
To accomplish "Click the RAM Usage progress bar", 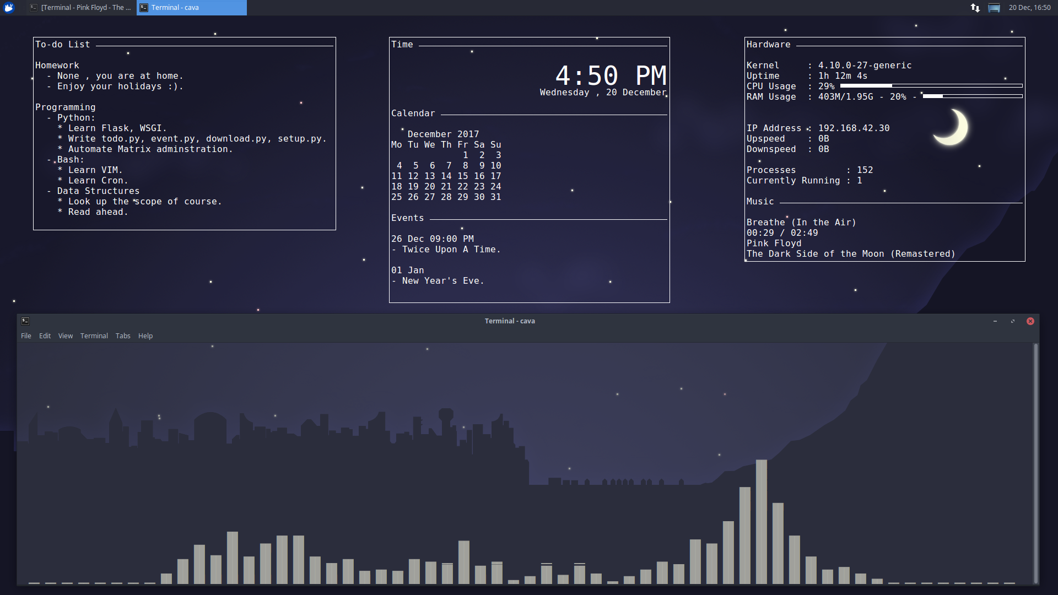I will coord(973,96).
